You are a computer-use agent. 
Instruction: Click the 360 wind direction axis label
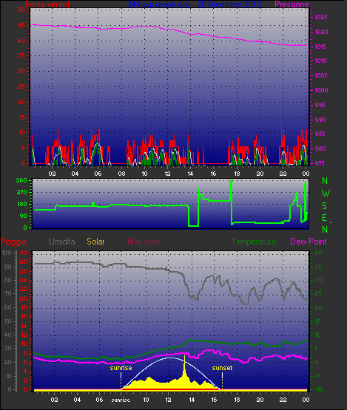[21, 180]
